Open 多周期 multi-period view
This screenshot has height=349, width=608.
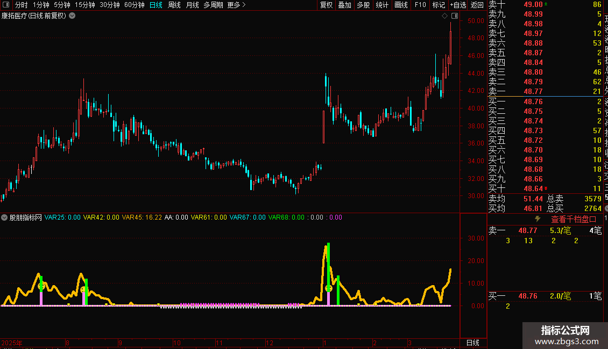pos(213,5)
